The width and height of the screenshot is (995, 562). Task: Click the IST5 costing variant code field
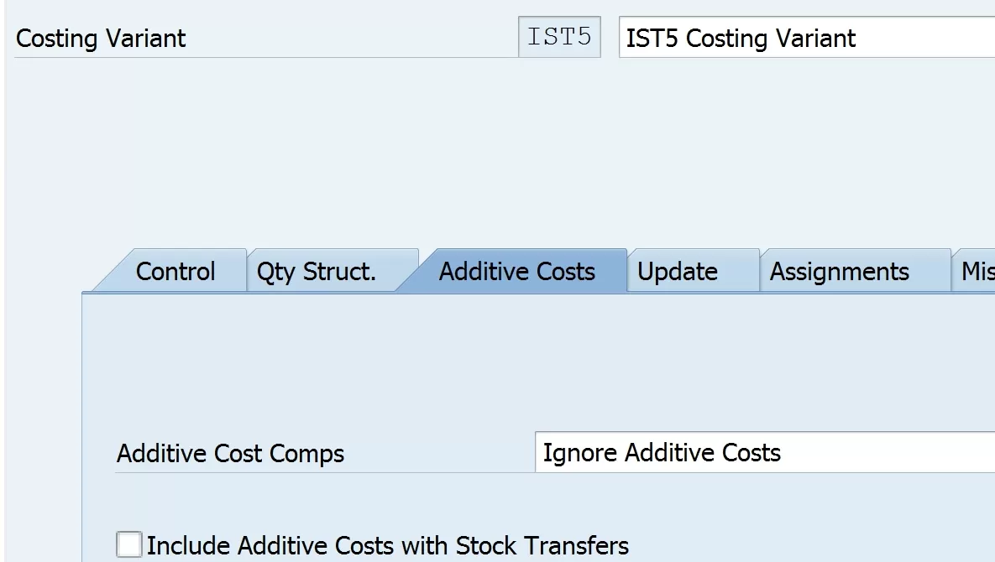(559, 38)
